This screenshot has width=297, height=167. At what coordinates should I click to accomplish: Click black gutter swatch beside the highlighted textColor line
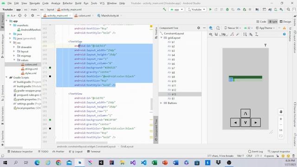pos(50,76)
